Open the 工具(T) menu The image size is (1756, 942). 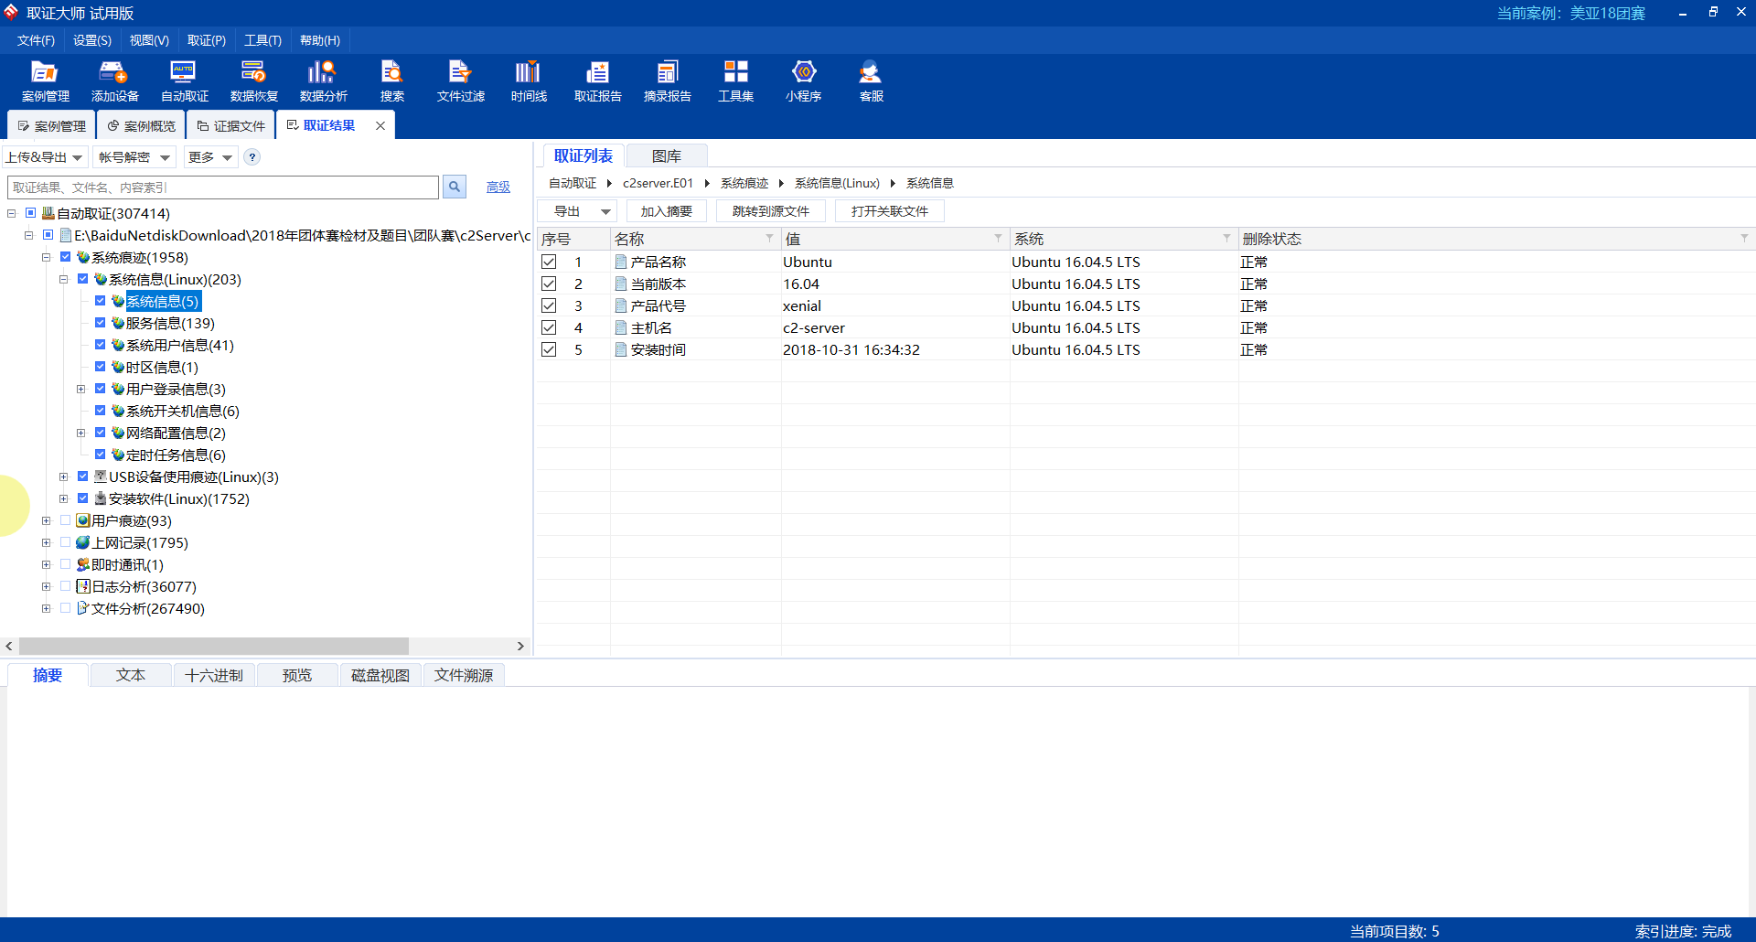click(x=262, y=40)
